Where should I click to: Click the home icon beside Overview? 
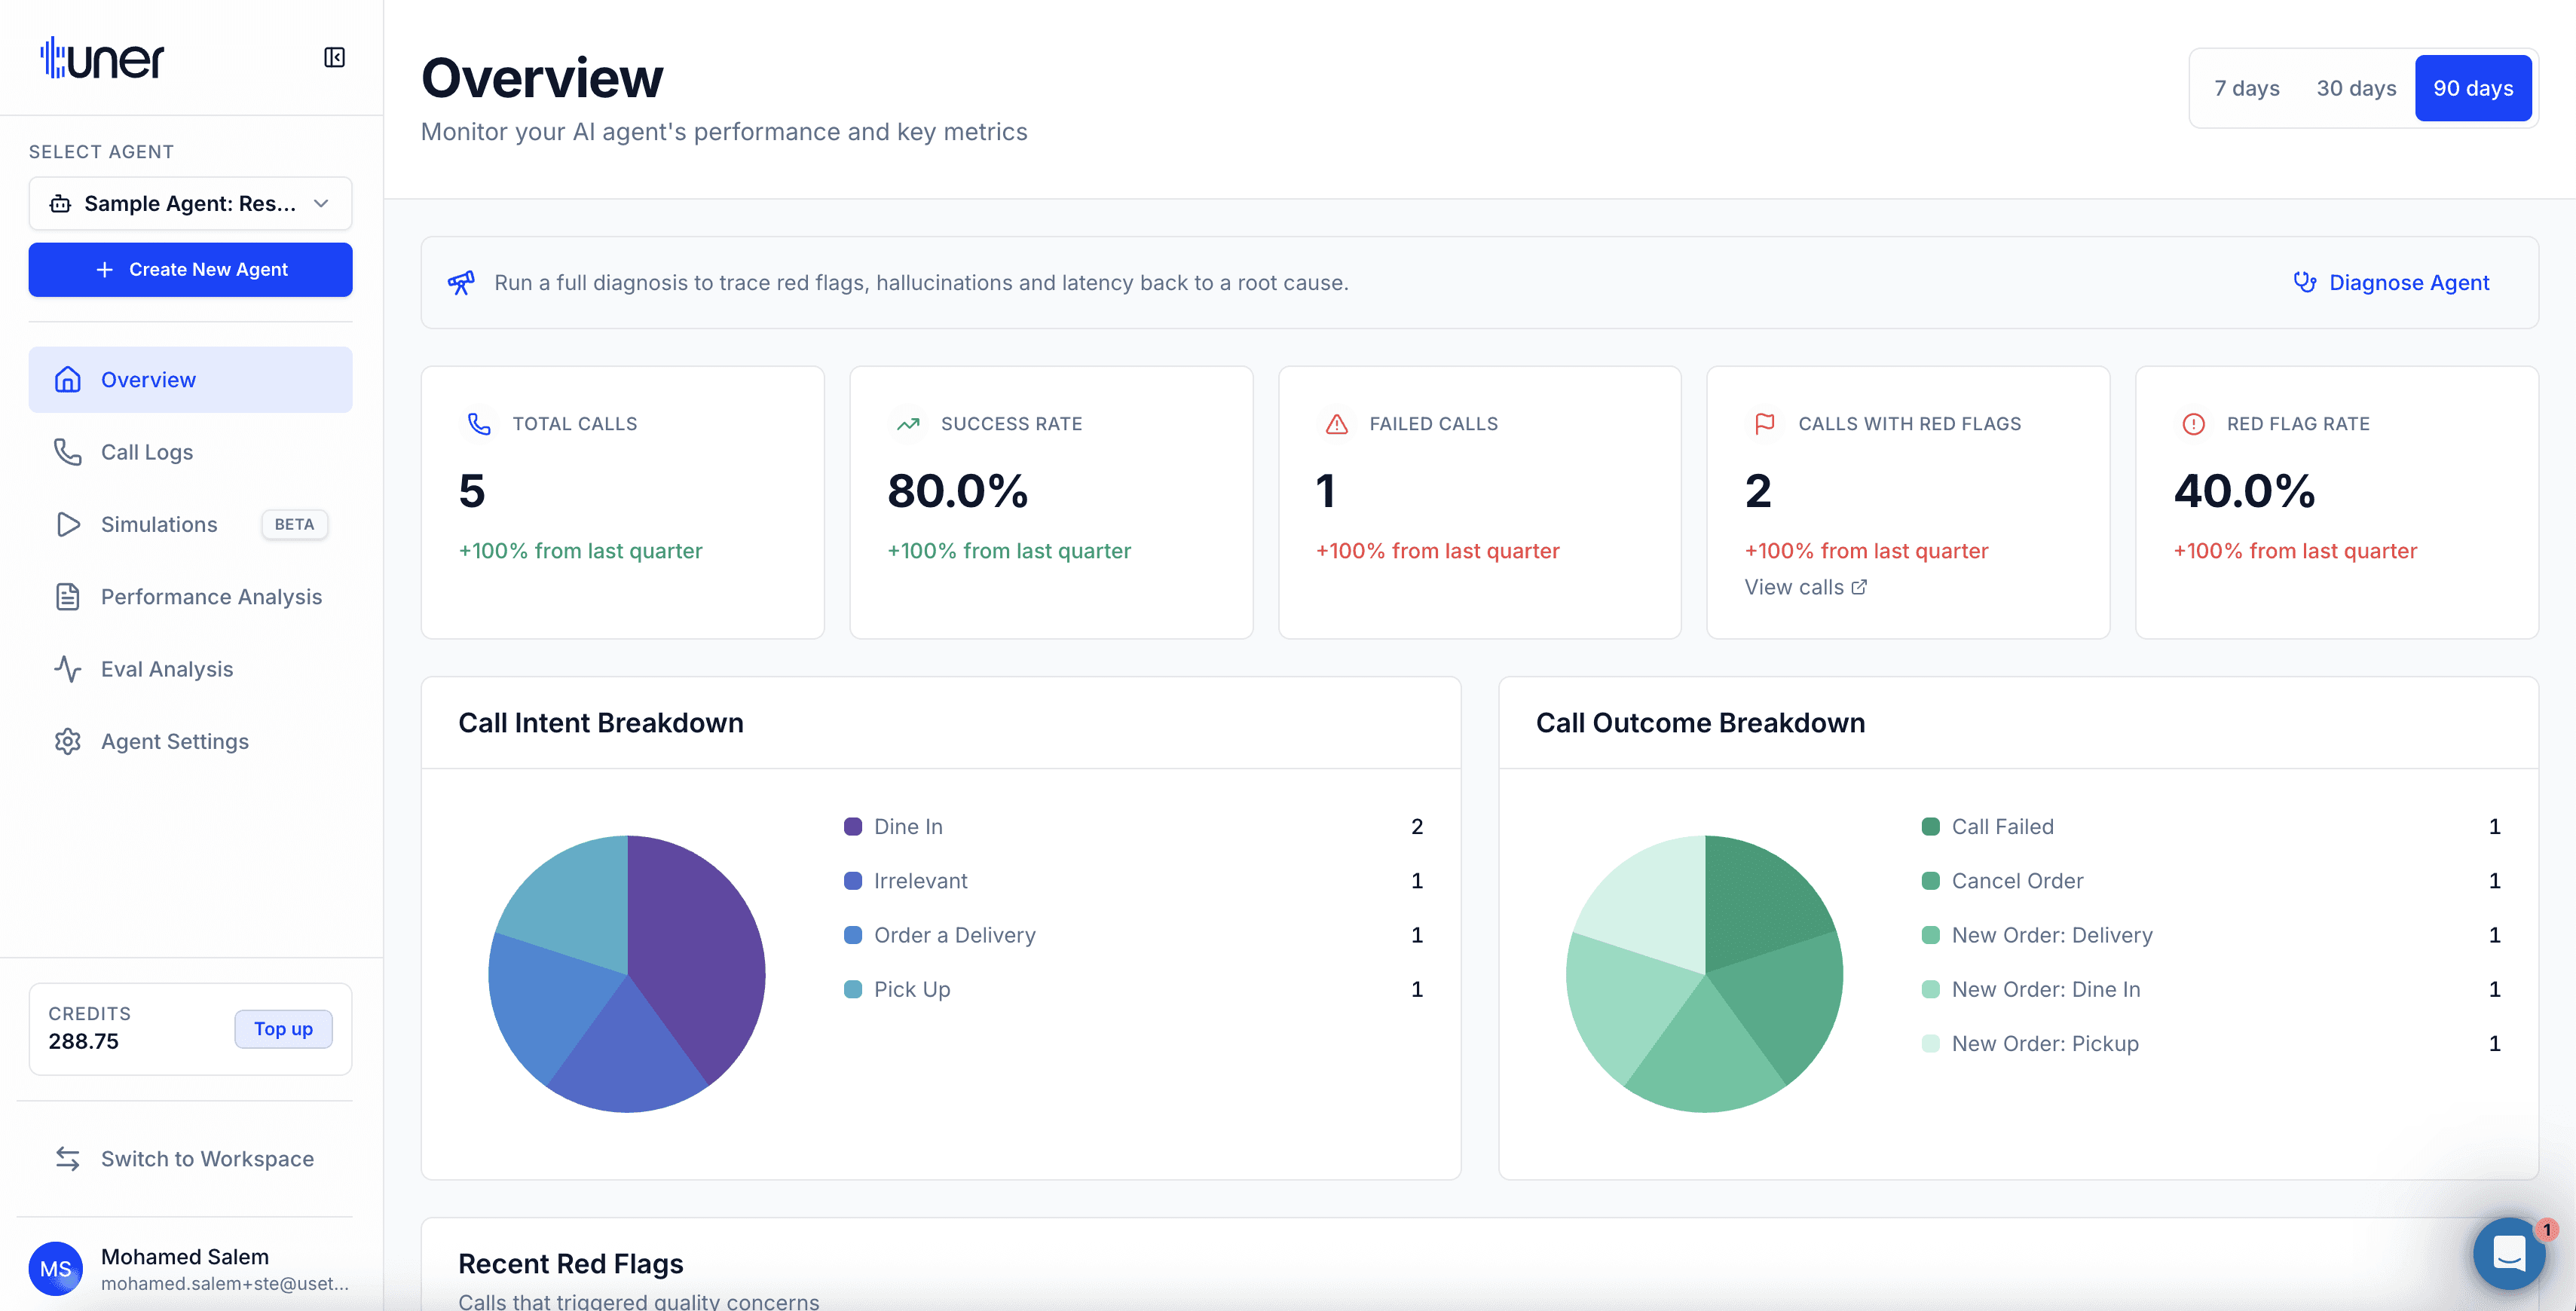click(x=67, y=380)
